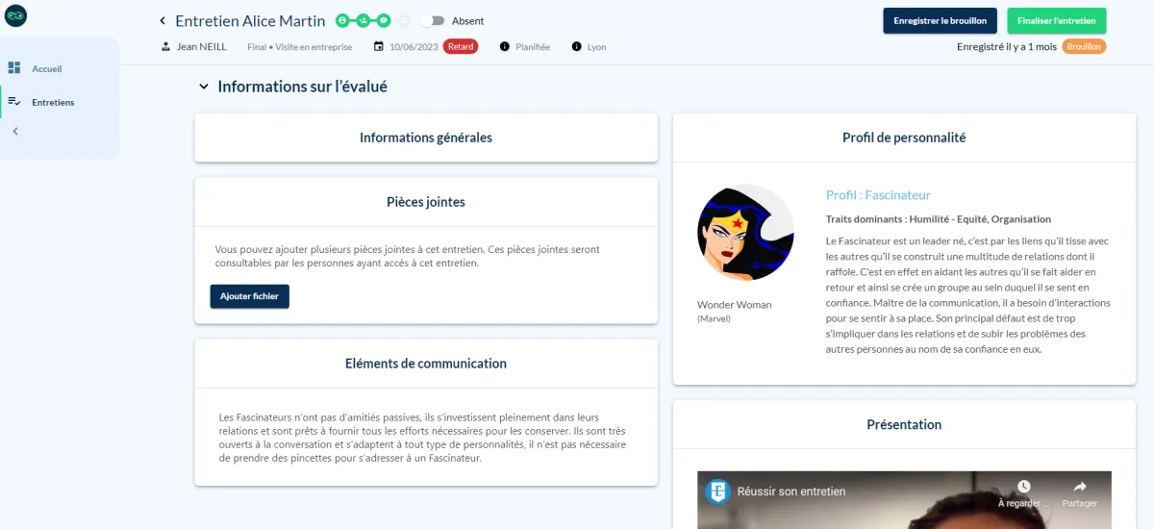The height and width of the screenshot is (529, 1154).
Task: Click the hierarchy icon next to Jean NEILL
Action: click(x=166, y=46)
